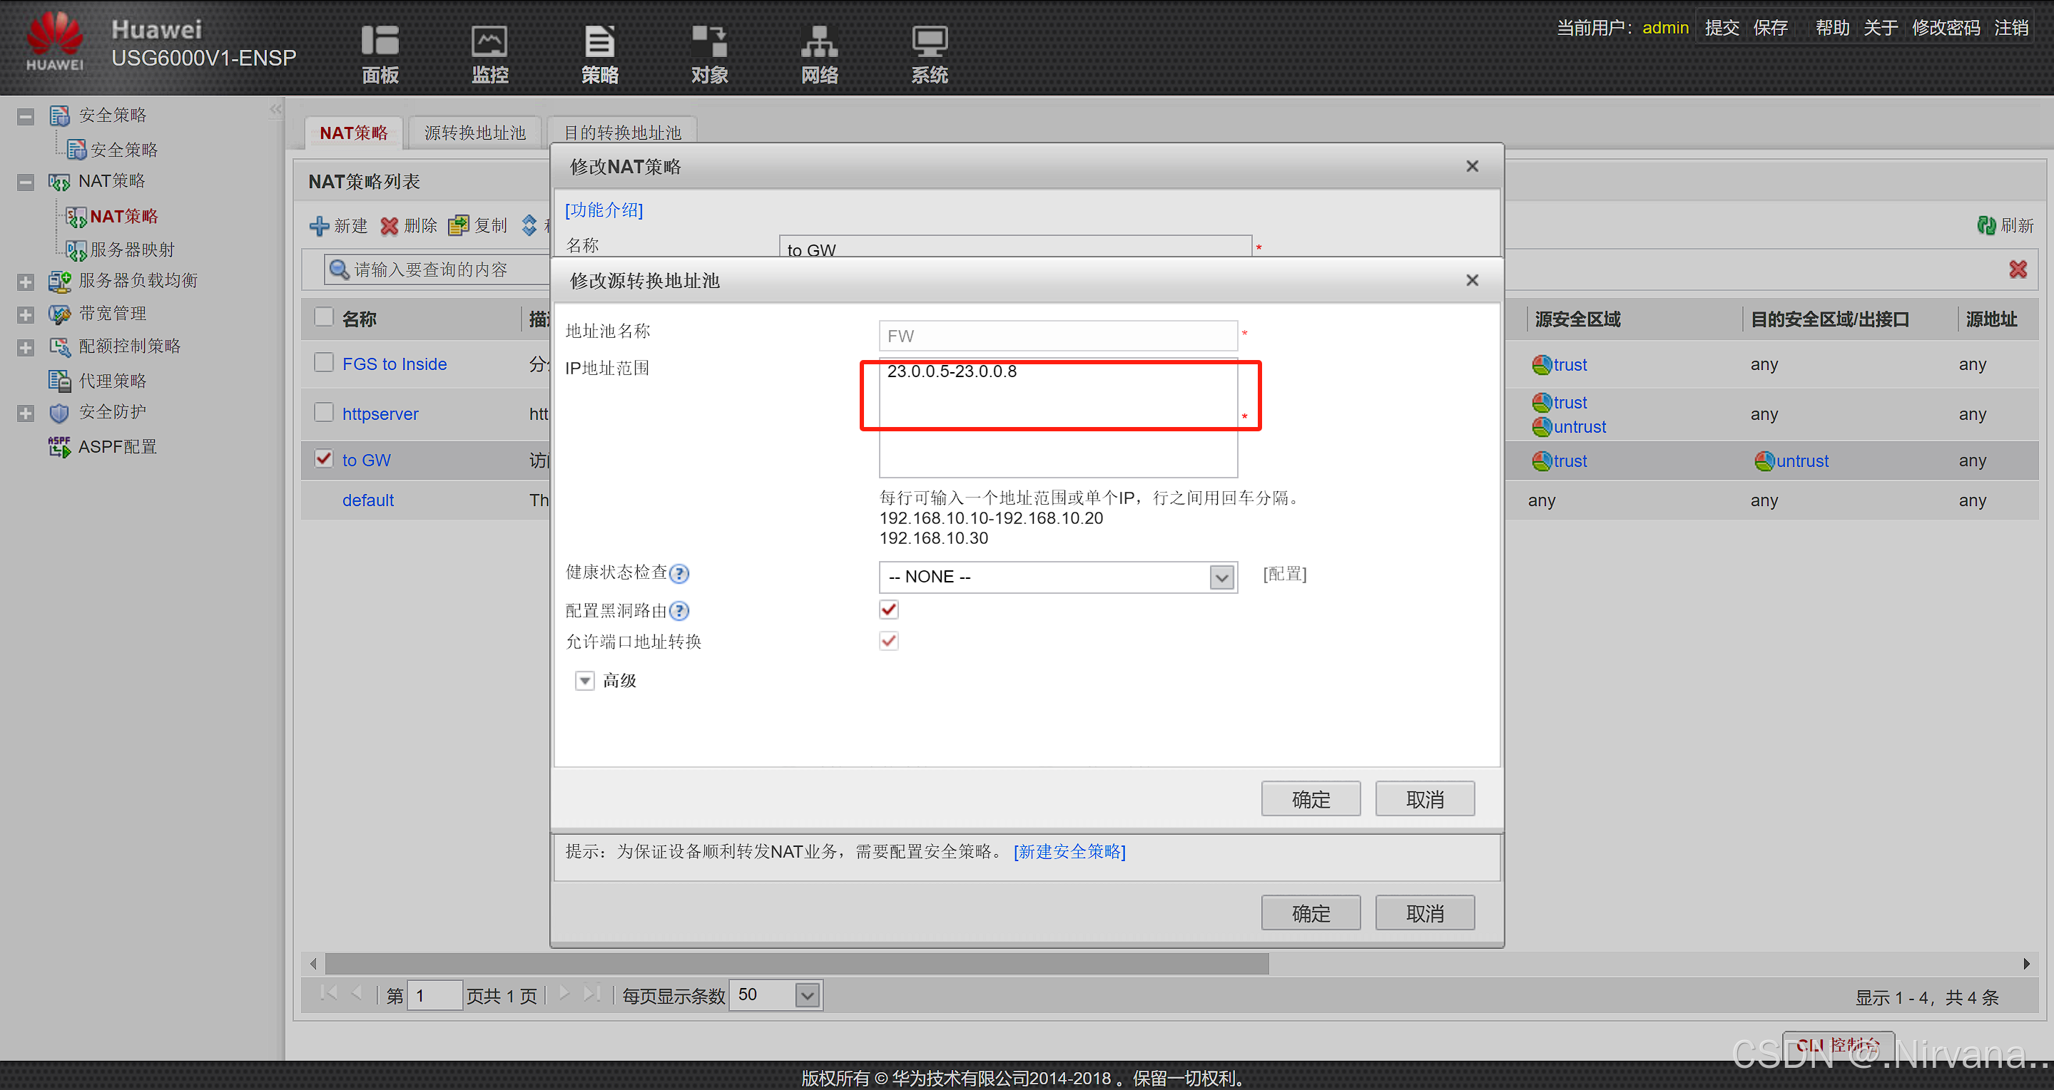Expand the 安全防护 tree node
The width and height of the screenshot is (2054, 1090).
[26, 414]
